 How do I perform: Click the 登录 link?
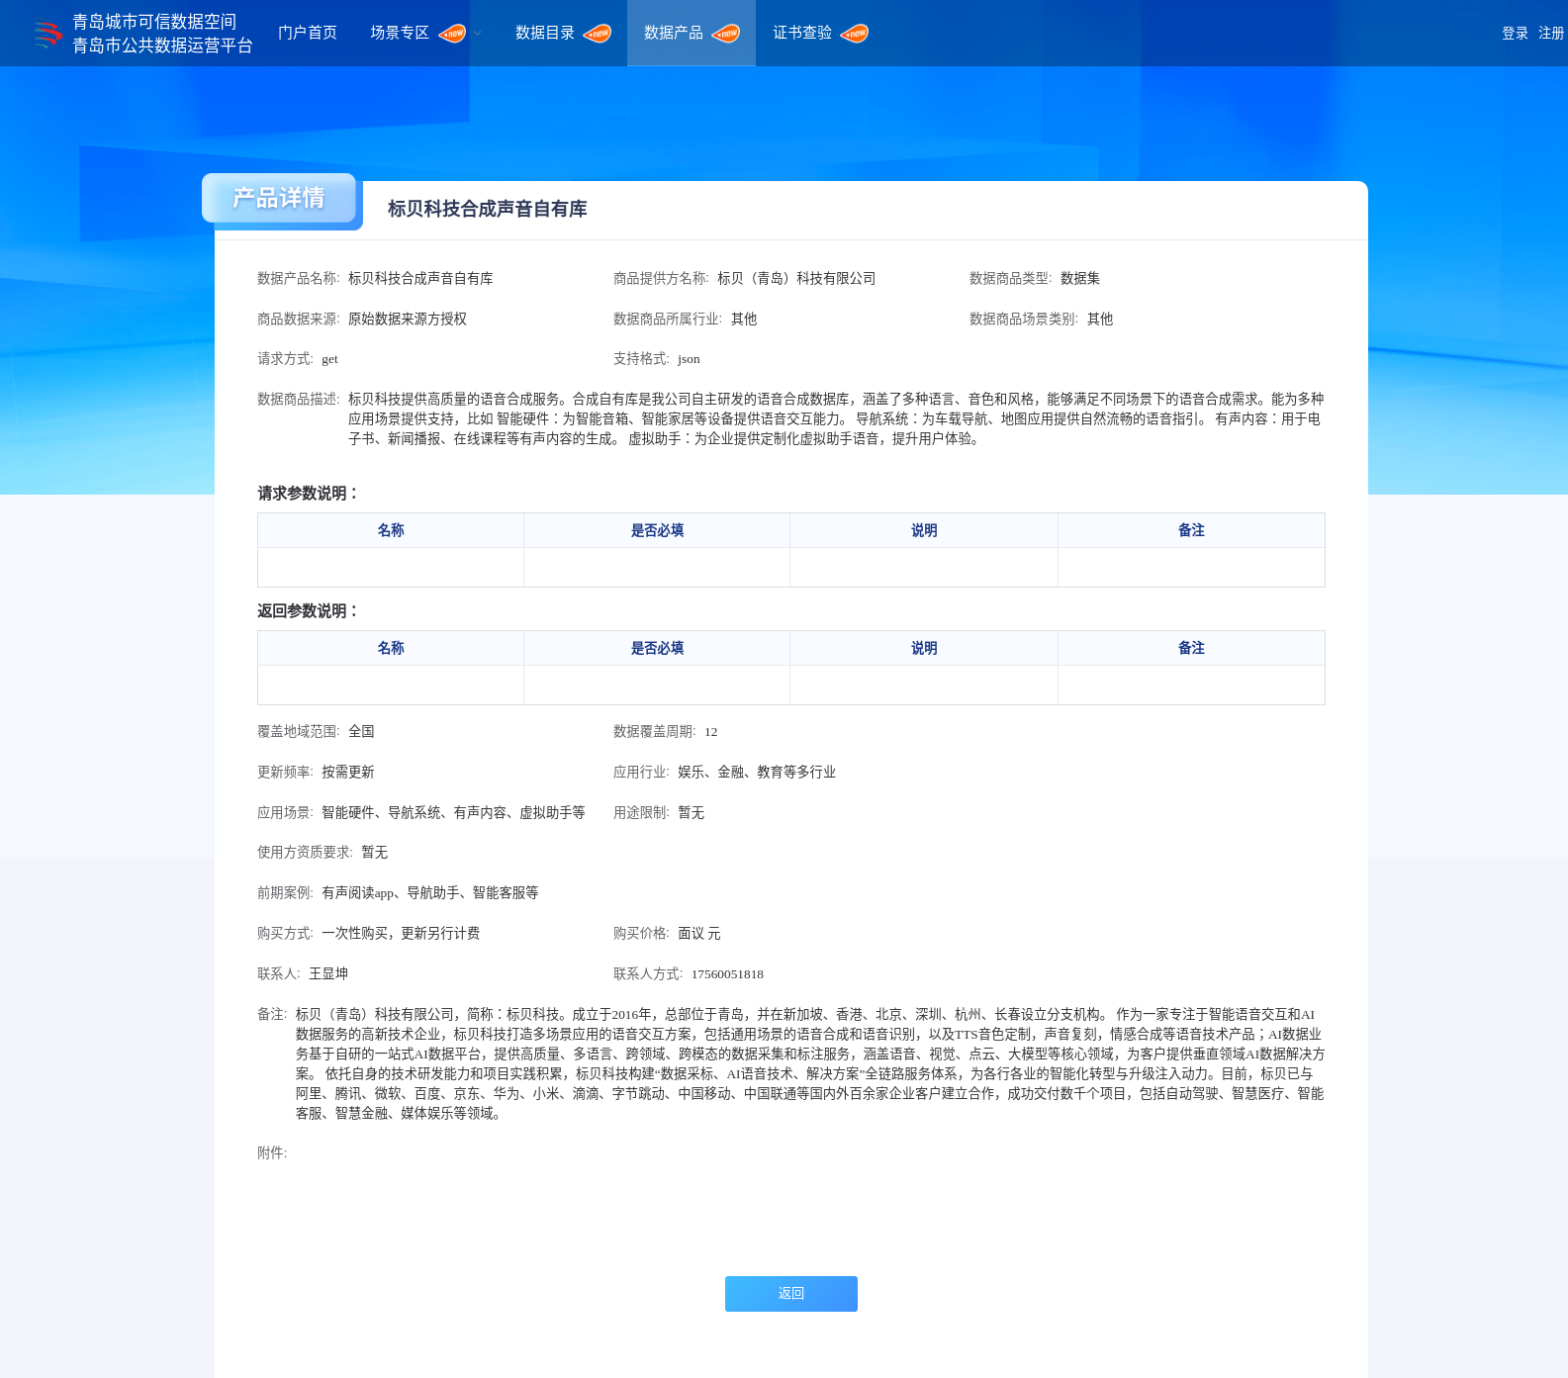(1515, 34)
